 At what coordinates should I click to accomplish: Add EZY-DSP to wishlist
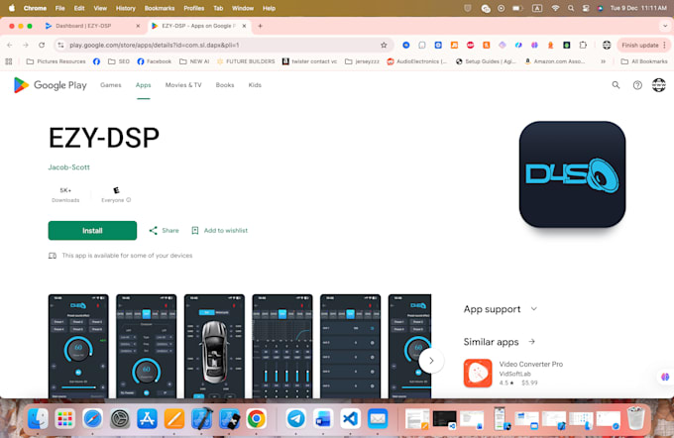[220, 230]
